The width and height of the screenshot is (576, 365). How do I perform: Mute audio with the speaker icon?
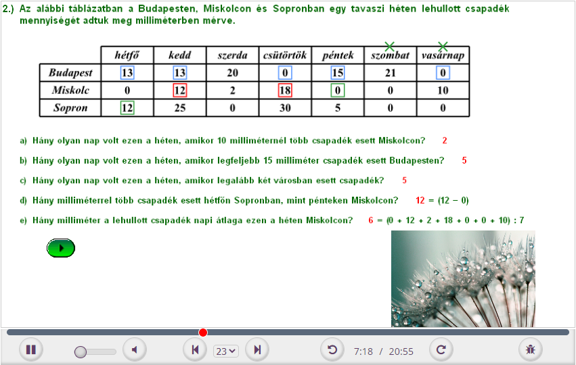(x=135, y=349)
